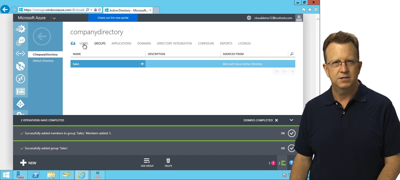Open the user account avatar
The image size is (400, 180).
coord(299,18)
